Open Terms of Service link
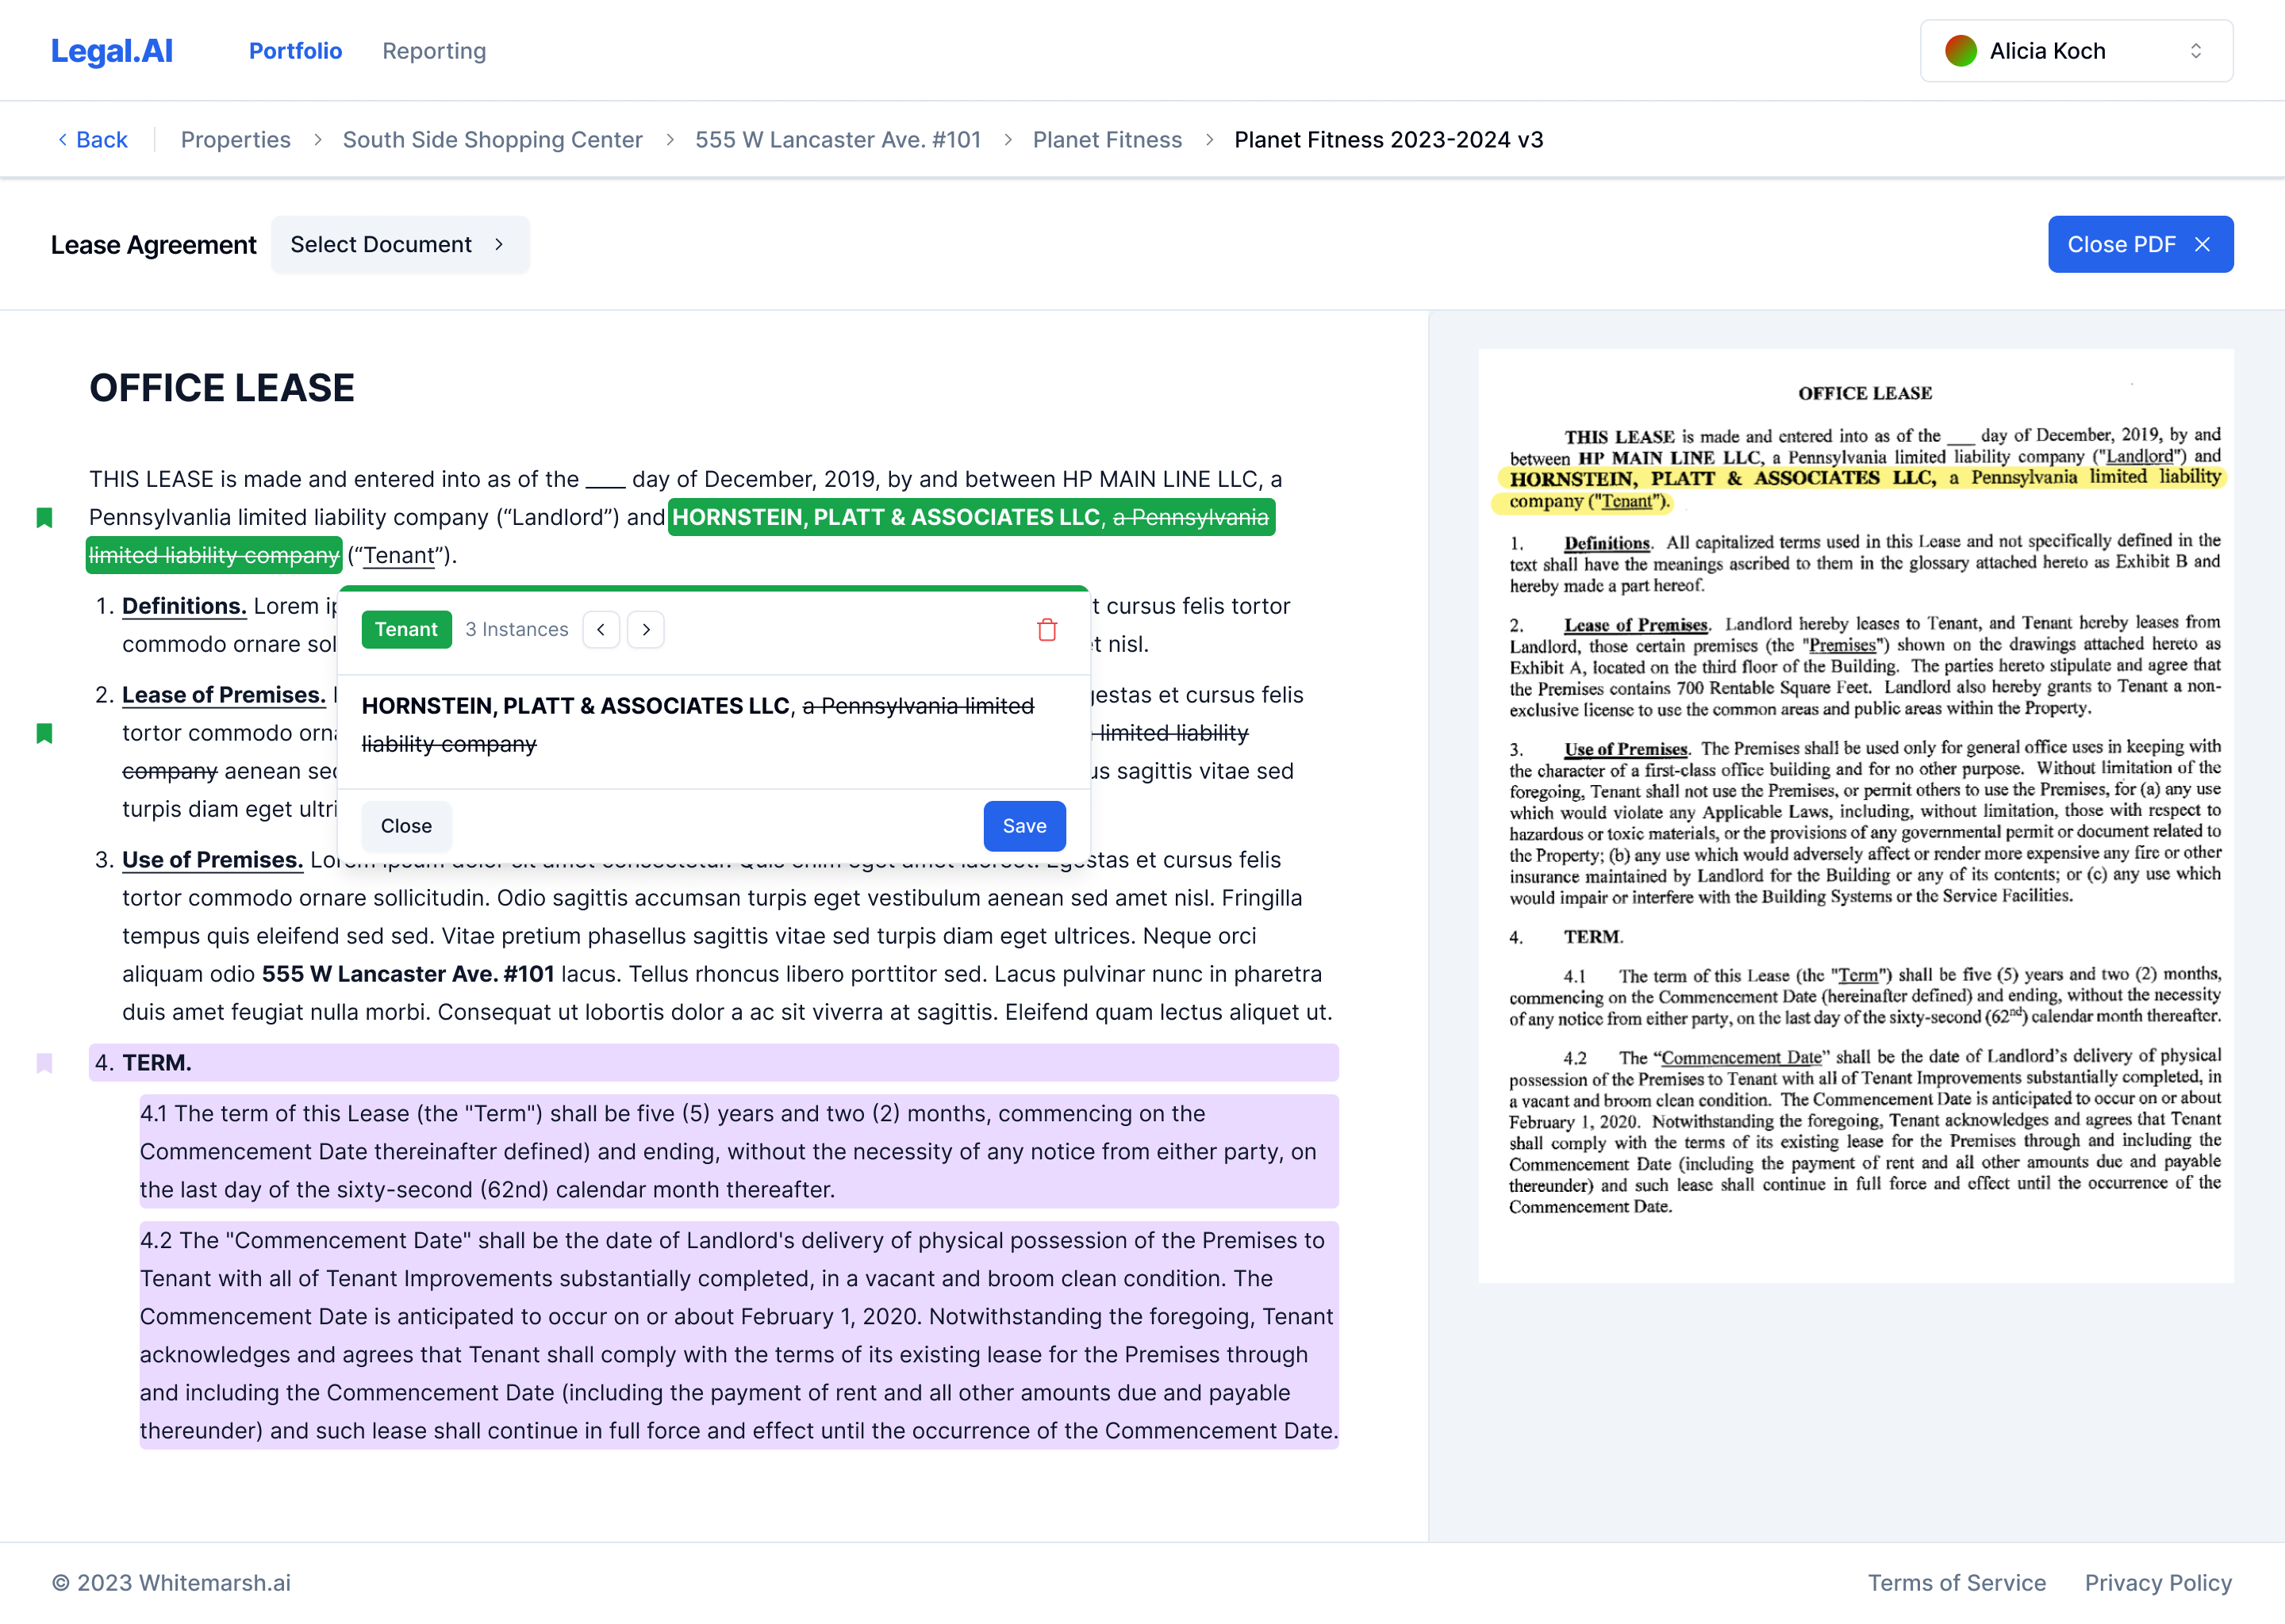The image size is (2285, 1624). pyautogui.click(x=1957, y=1584)
